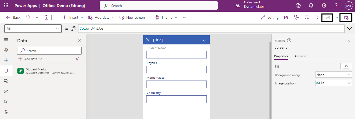Open Background image dropdown
Screen dimensions: 355x119
pyautogui.click(x=333, y=75)
